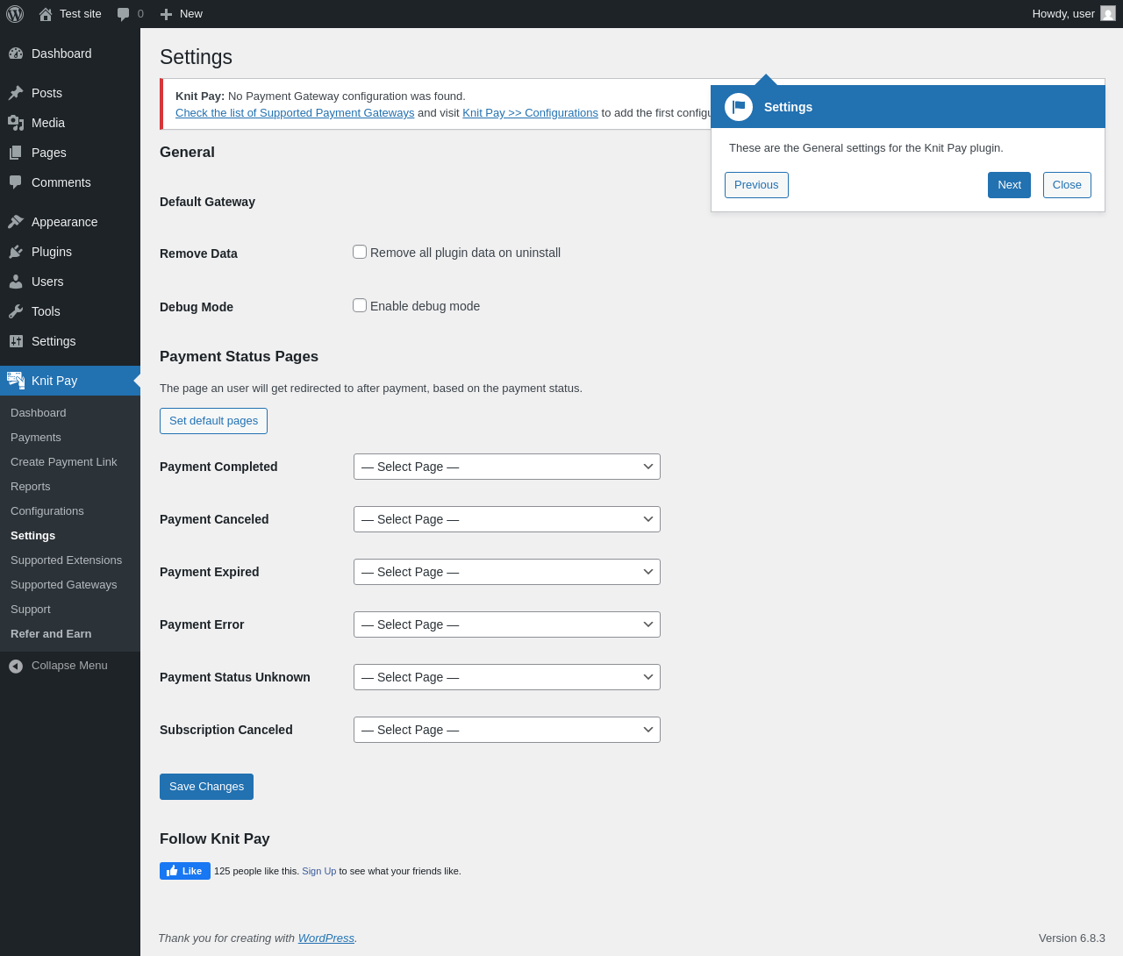Click the Payment Completed label

coord(218,467)
